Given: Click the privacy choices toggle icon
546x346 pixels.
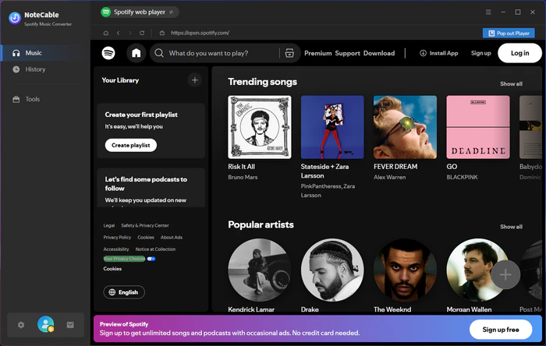Looking at the screenshot, I should pos(151,259).
